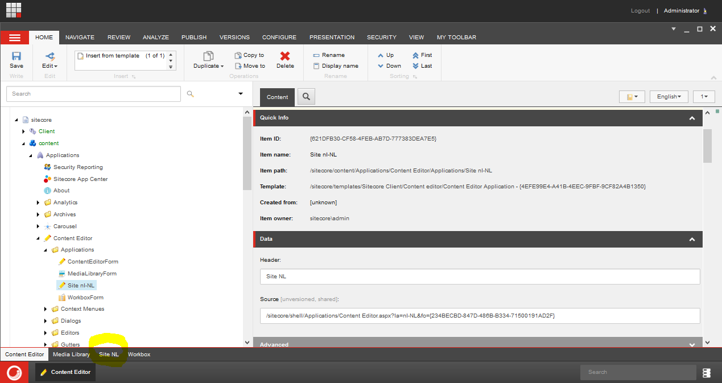722x383 pixels.
Task: Expand the Analytics folder node
Action: coord(39,203)
